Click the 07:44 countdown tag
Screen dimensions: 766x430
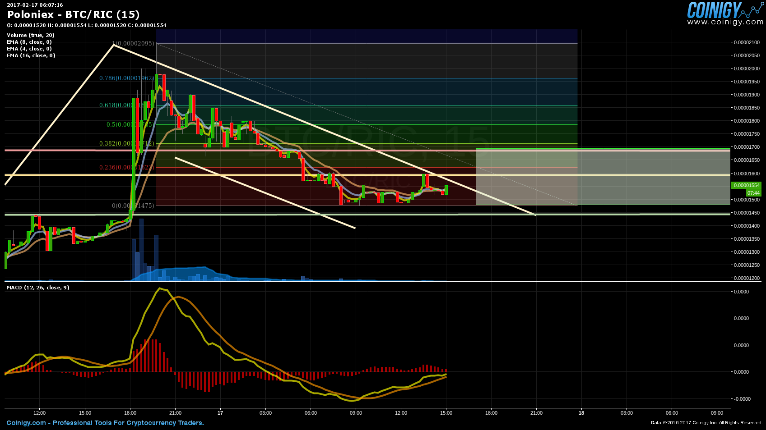[753, 193]
